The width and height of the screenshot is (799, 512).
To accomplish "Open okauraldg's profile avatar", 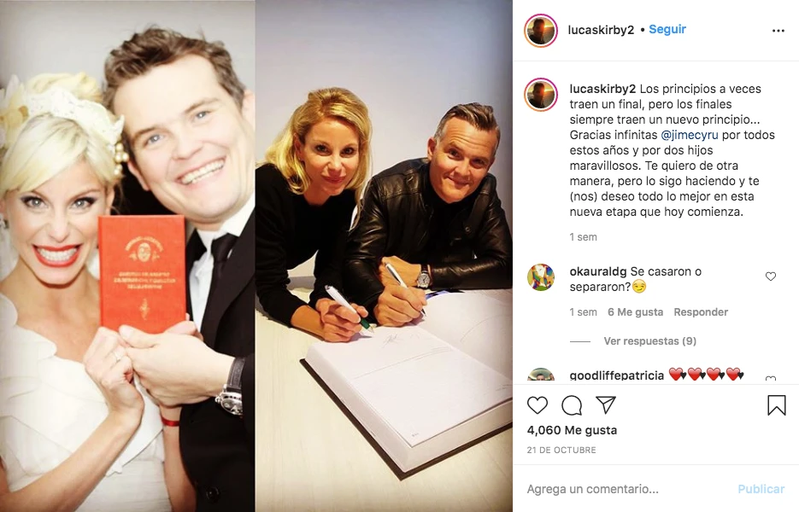I will point(541,276).
